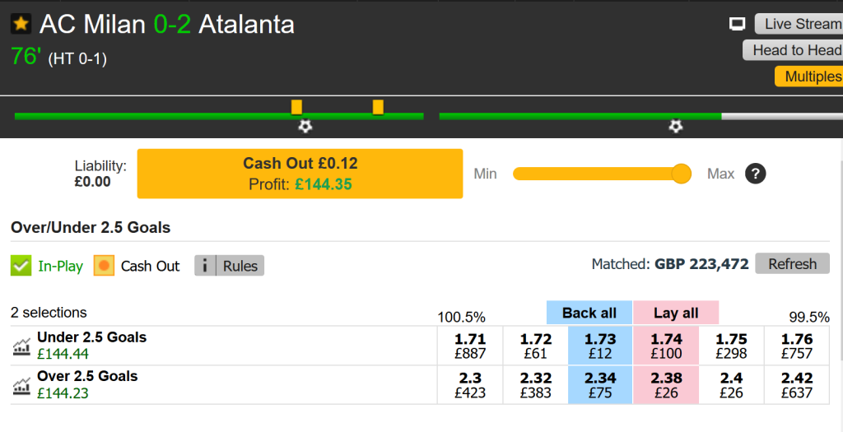Toggle the In-Play checkbox
843x432 pixels.
coord(21,266)
